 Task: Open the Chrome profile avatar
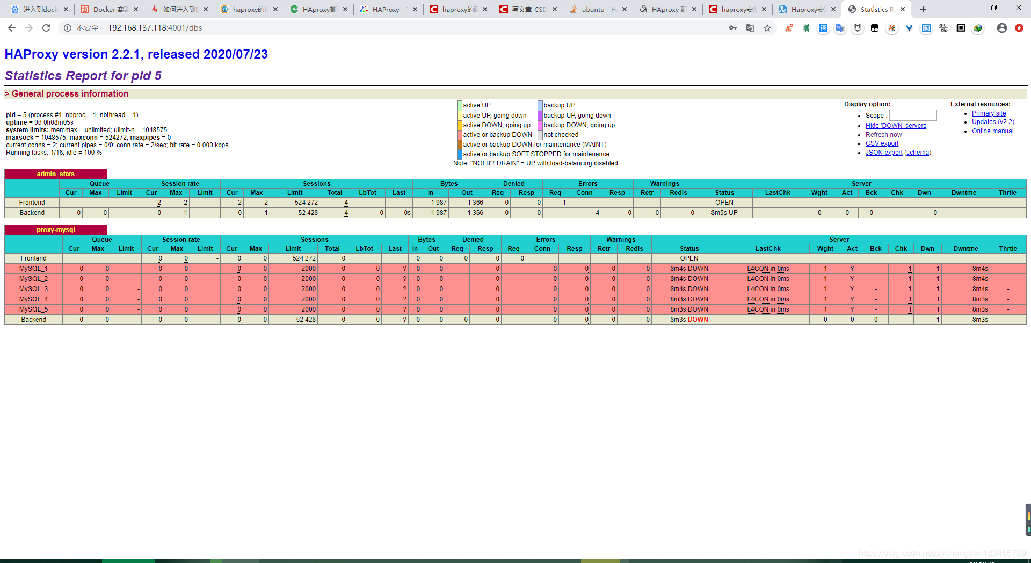[1002, 28]
